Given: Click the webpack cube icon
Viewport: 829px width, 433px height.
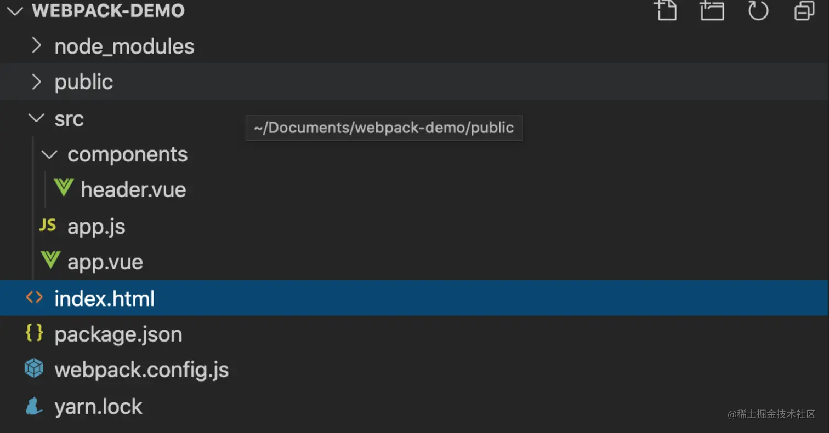Looking at the screenshot, I should [34, 368].
